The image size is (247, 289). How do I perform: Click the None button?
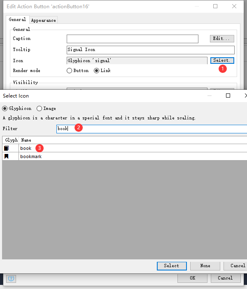205,266
